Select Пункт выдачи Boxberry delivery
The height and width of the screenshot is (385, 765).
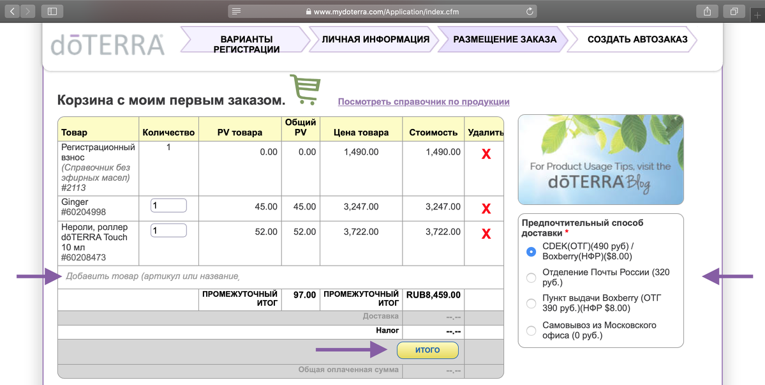pos(531,303)
